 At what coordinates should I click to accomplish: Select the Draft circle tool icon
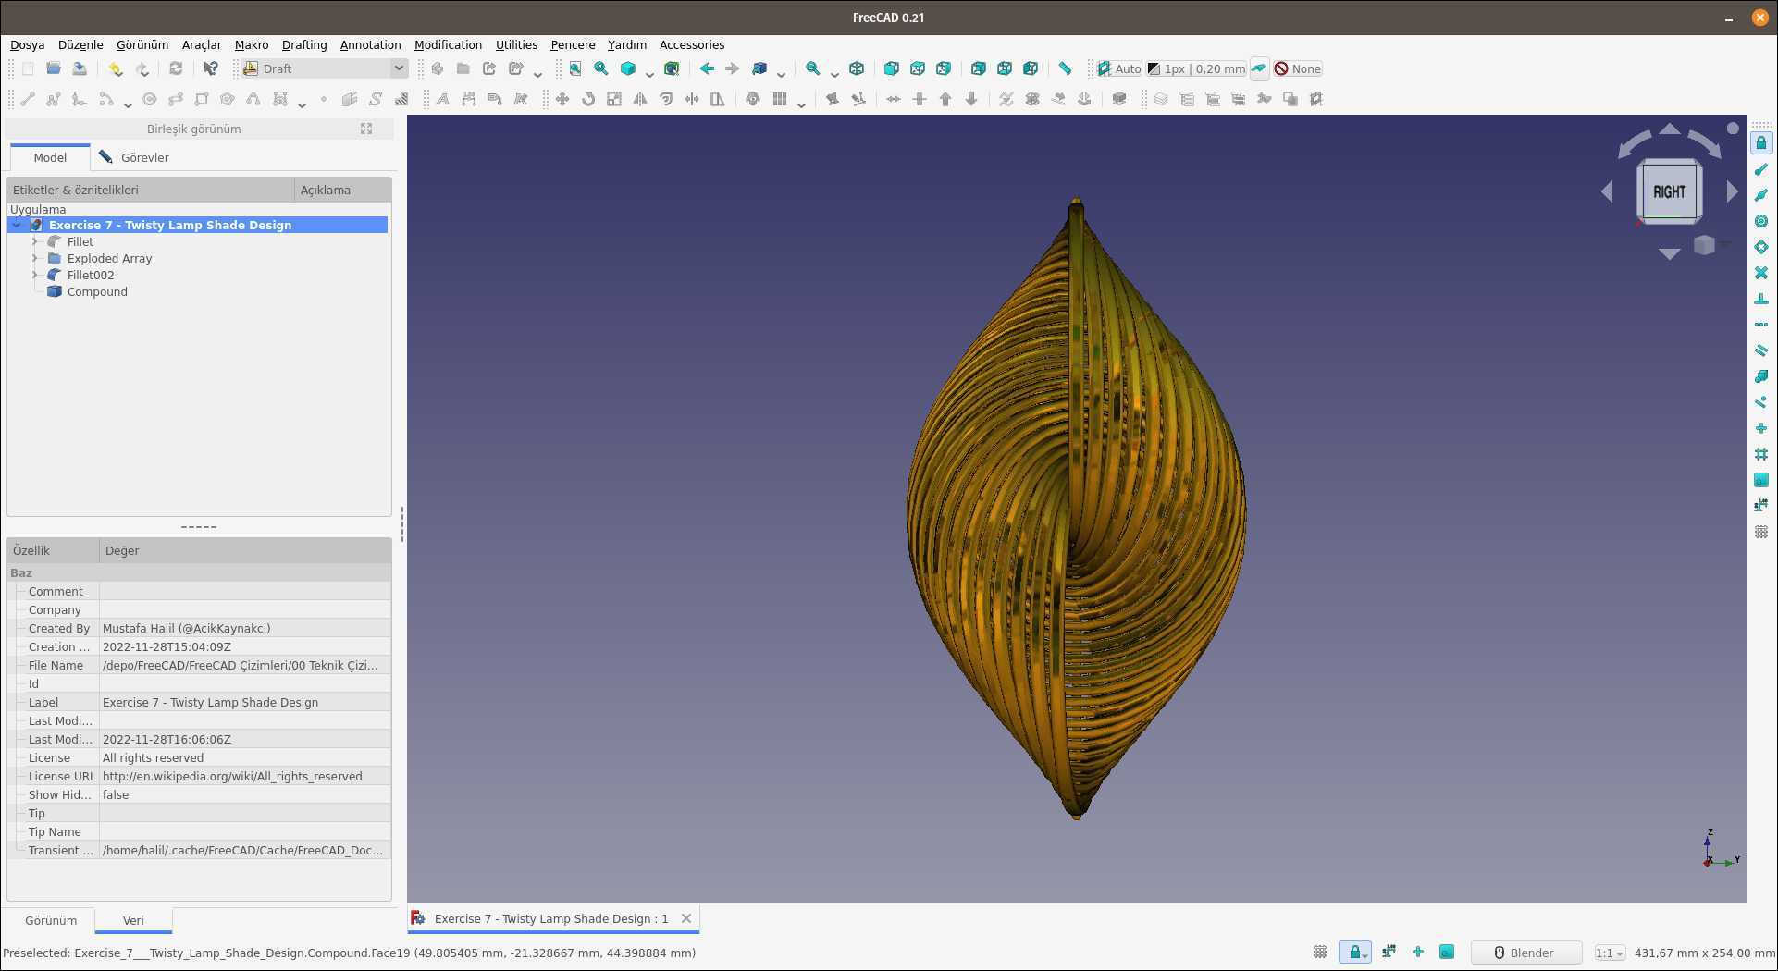[150, 99]
